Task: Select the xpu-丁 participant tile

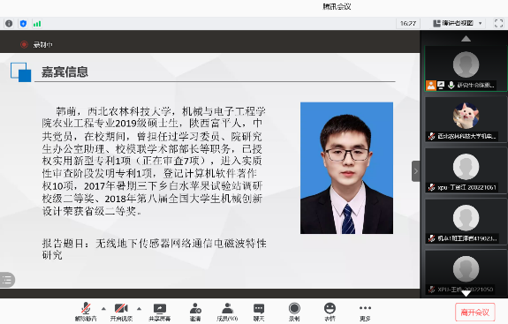Action: point(466,170)
